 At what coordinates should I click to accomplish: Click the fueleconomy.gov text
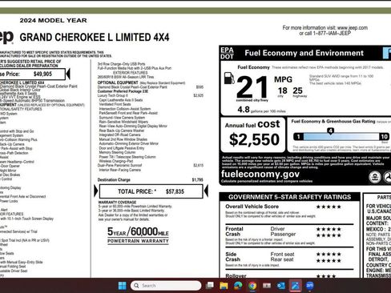(260, 174)
